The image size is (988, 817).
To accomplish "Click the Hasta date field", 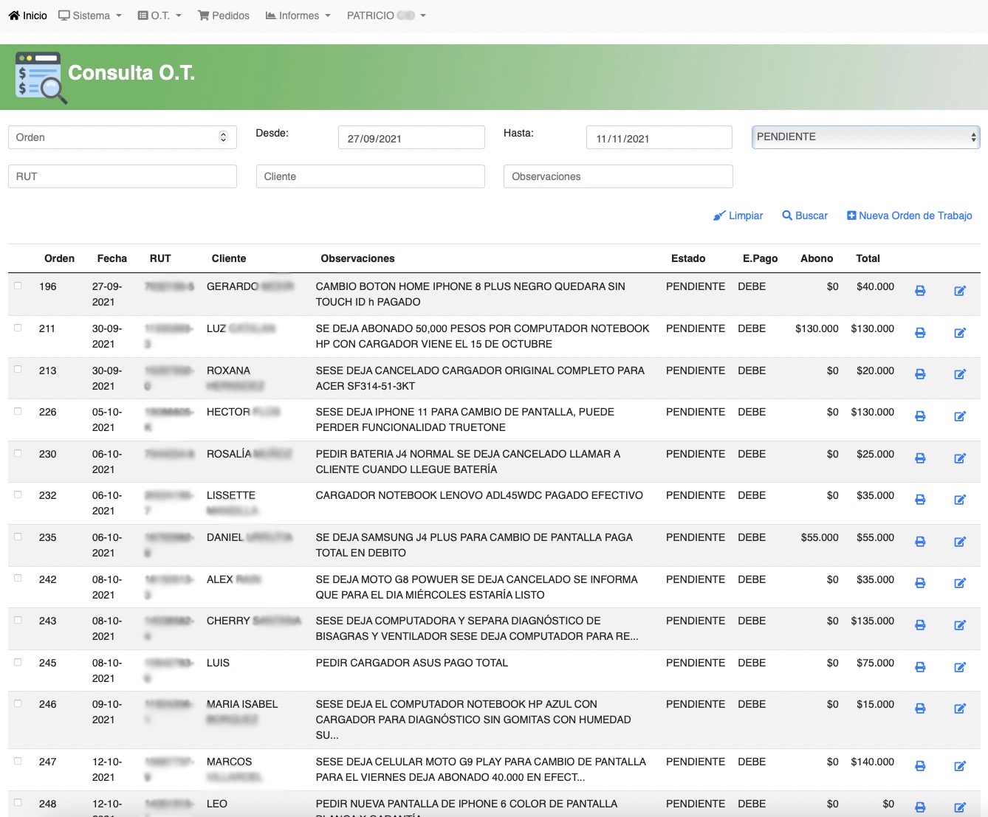I will click(x=659, y=138).
